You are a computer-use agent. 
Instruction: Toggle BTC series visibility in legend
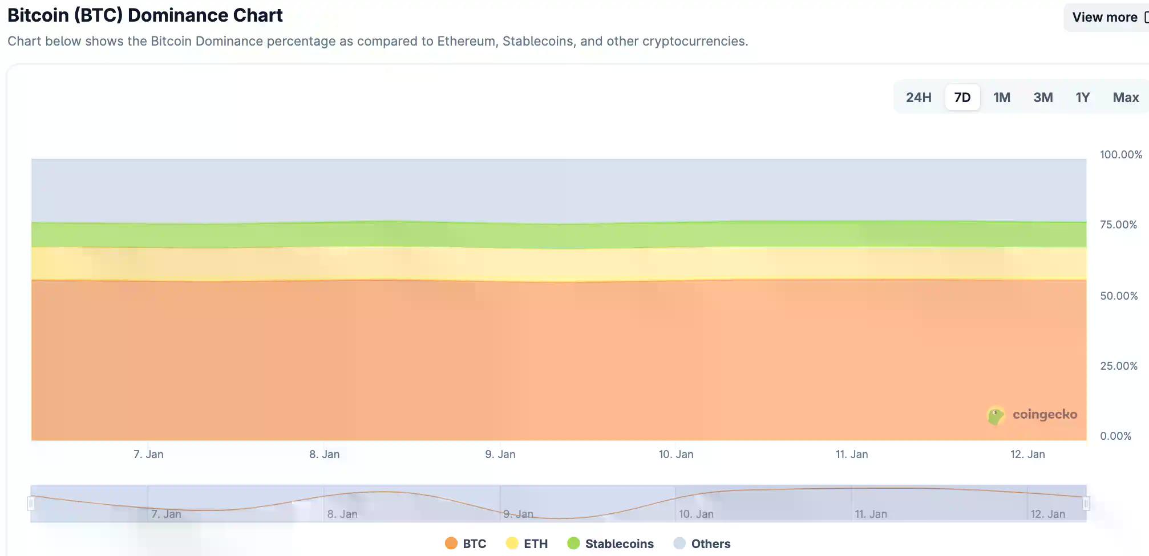click(x=474, y=543)
